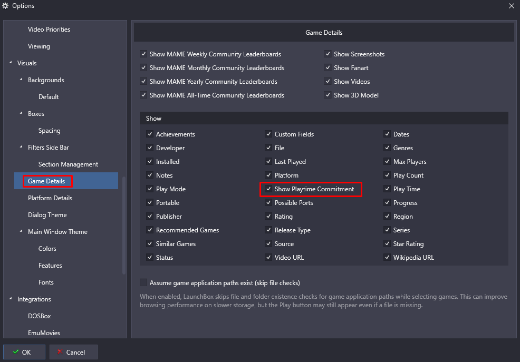The width and height of the screenshot is (520, 362).
Task: Collapse the Integrations section arrow
Action: pos(11,299)
